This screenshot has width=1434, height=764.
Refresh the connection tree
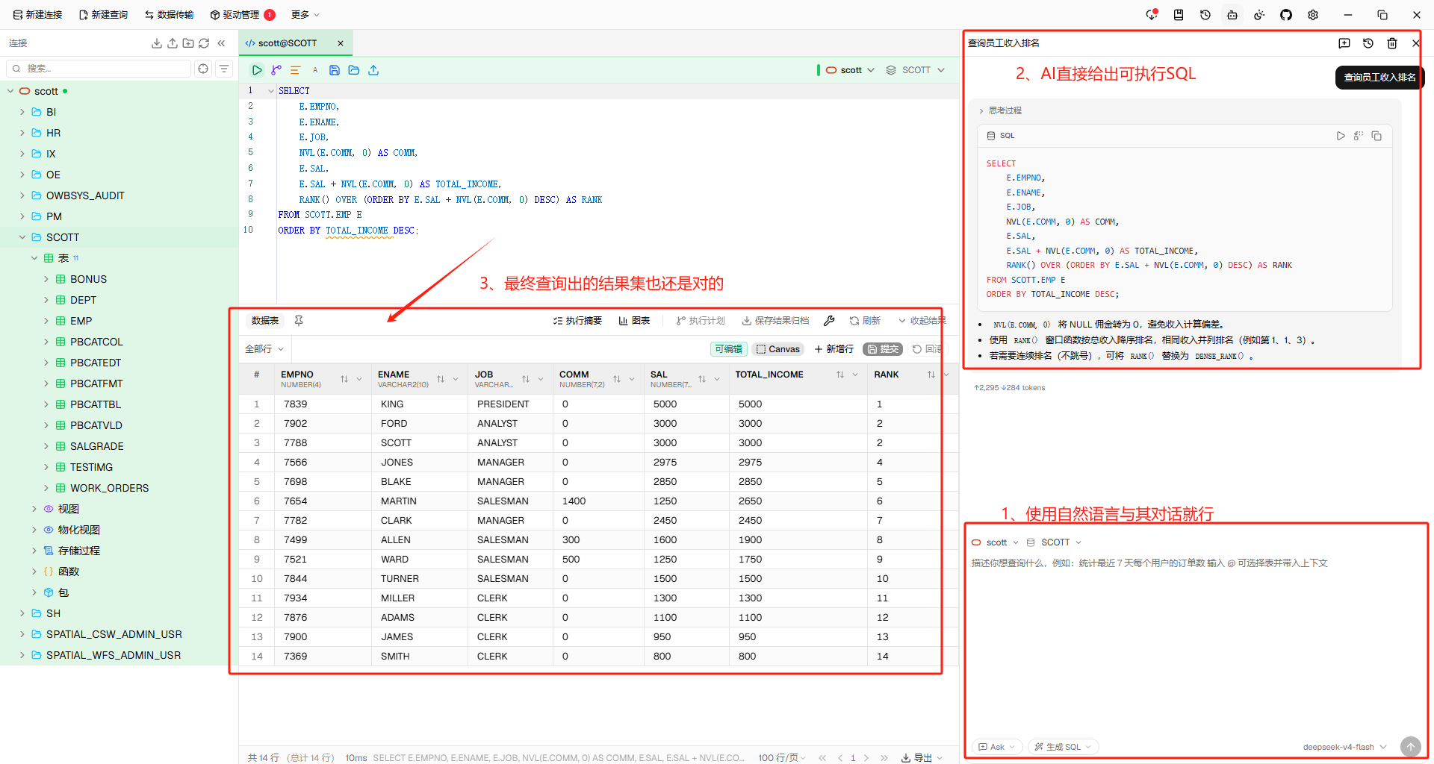pos(204,43)
